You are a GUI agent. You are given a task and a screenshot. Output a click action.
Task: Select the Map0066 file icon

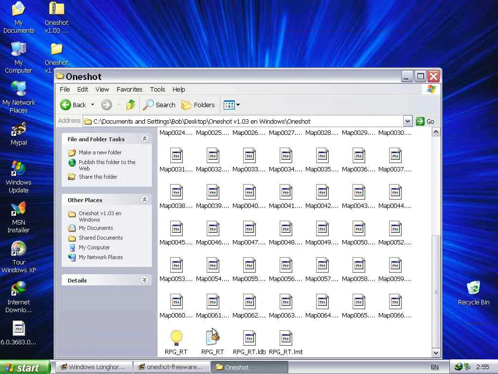[395, 301]
